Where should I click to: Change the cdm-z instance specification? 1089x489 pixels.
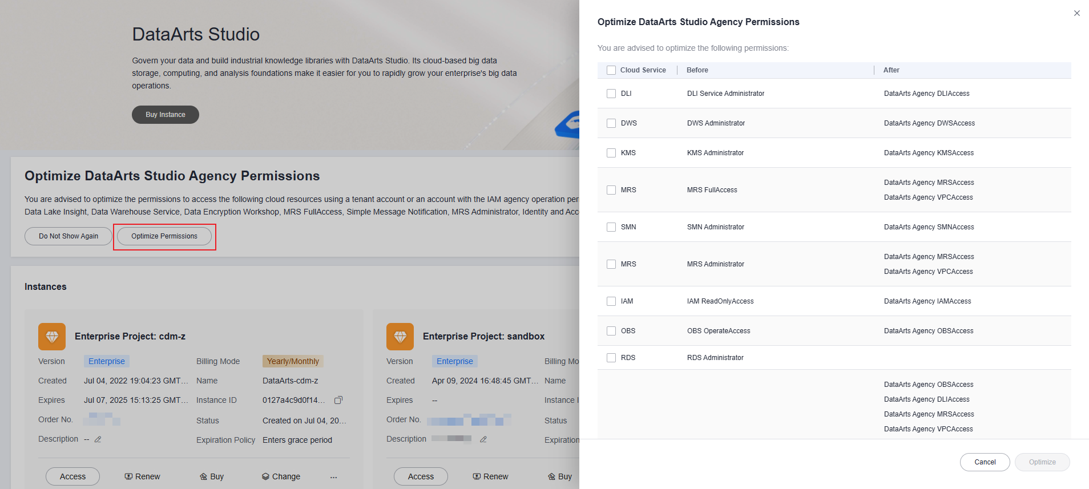click(x=281, y=476)
